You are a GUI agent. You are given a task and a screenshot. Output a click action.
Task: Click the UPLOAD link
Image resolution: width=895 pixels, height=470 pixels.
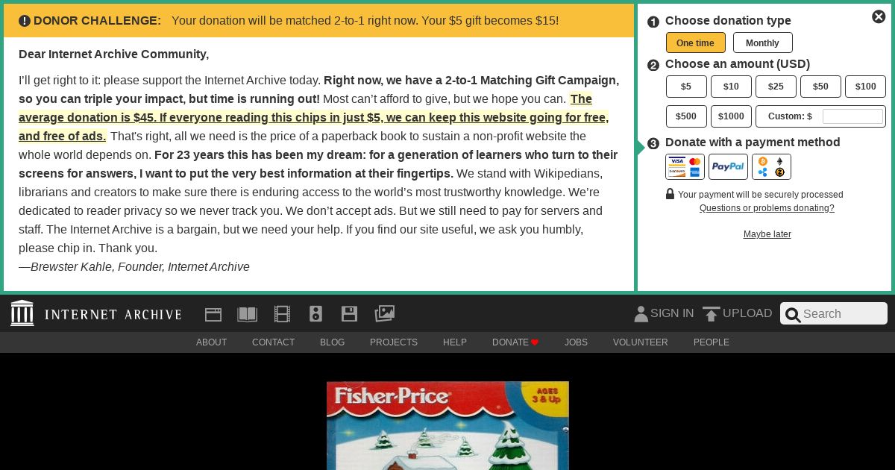pyautogui.click(x=747, y=313)
